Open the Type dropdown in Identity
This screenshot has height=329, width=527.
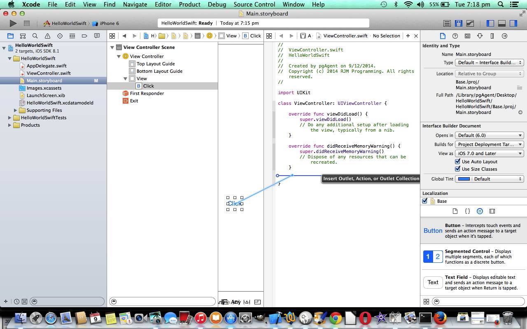(489, 63)
